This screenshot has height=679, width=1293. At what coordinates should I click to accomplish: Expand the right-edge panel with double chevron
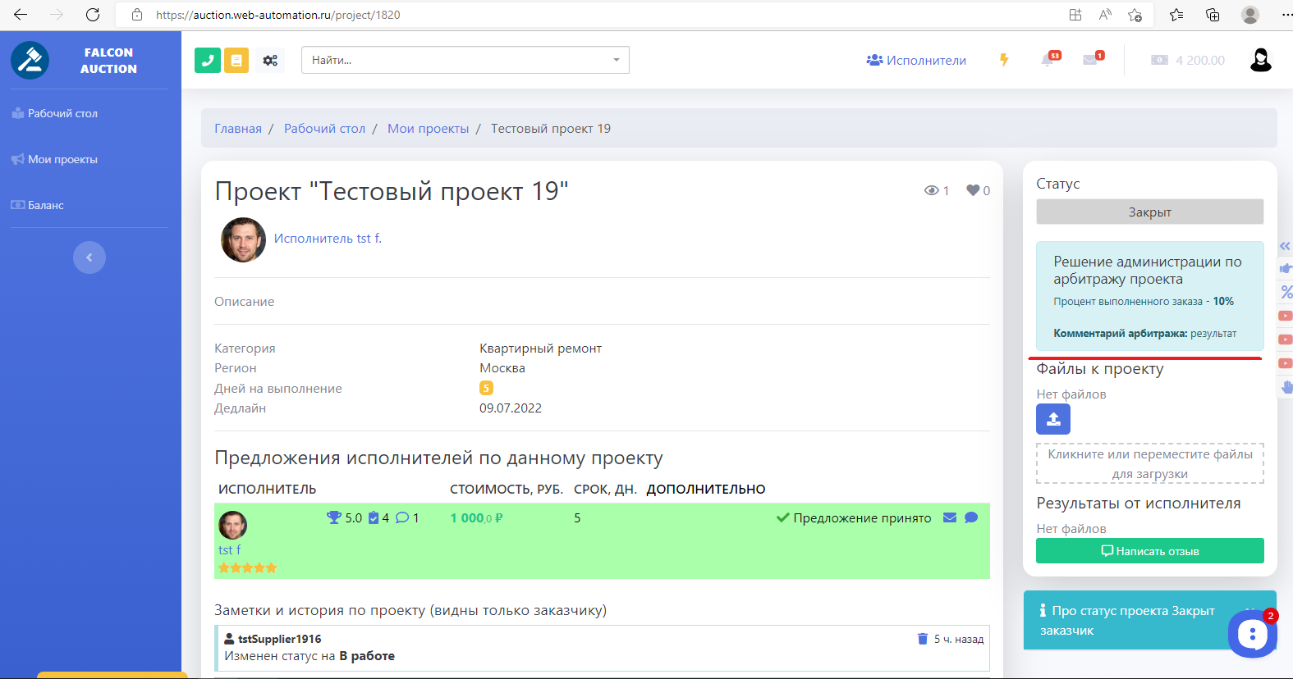(1285, 246)
